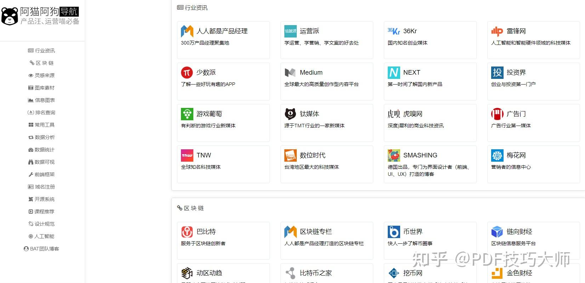Visit the Medium title link
Screen dimensions: 585x283
coord(311,73)
